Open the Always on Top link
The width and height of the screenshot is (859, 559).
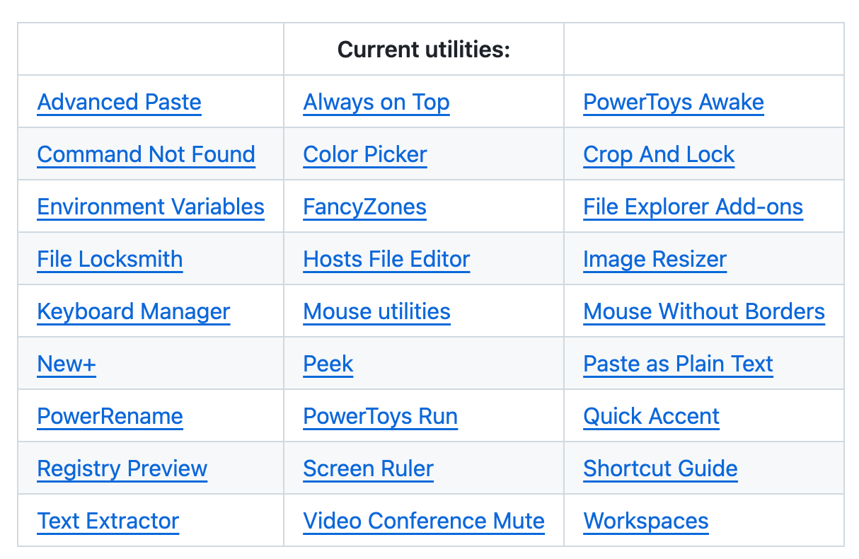point(376,102)
